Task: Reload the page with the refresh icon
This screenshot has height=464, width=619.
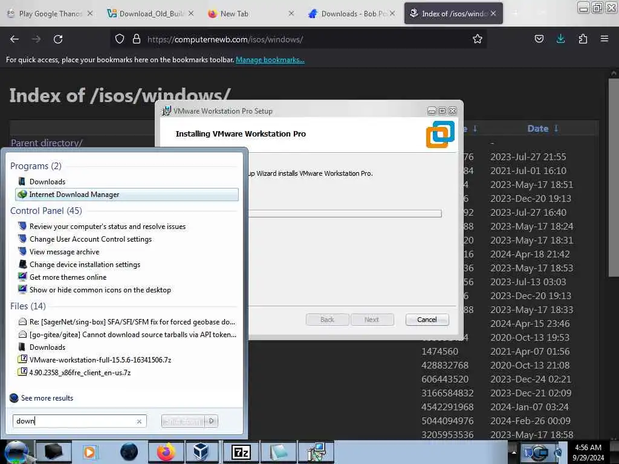Action: [58, 39]
